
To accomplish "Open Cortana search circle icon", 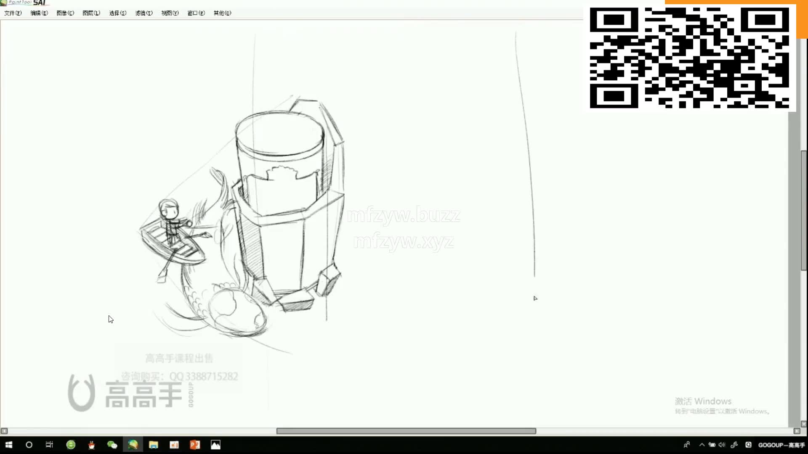I will [29, 445].
